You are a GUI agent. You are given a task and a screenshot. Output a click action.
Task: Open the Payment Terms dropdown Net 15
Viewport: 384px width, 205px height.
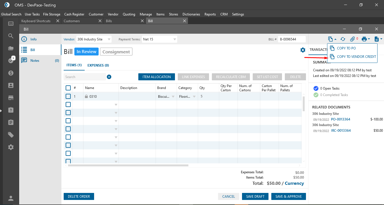(175, 39)
